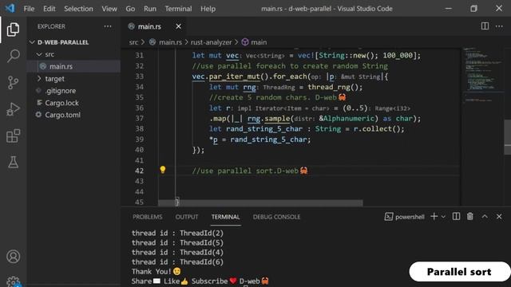The image size is (511, 287).
Task: Click the editor horizontal scrollbar
Action: point(260,202)
